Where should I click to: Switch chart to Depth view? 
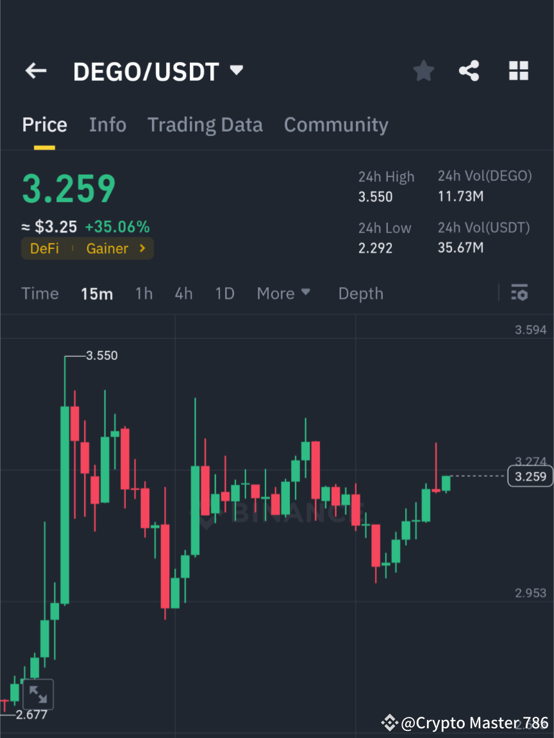(x=360, y=293)
